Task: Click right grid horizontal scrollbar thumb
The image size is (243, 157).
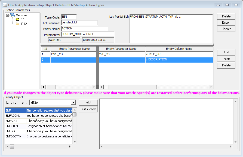Action: click(x=132, y=87)
